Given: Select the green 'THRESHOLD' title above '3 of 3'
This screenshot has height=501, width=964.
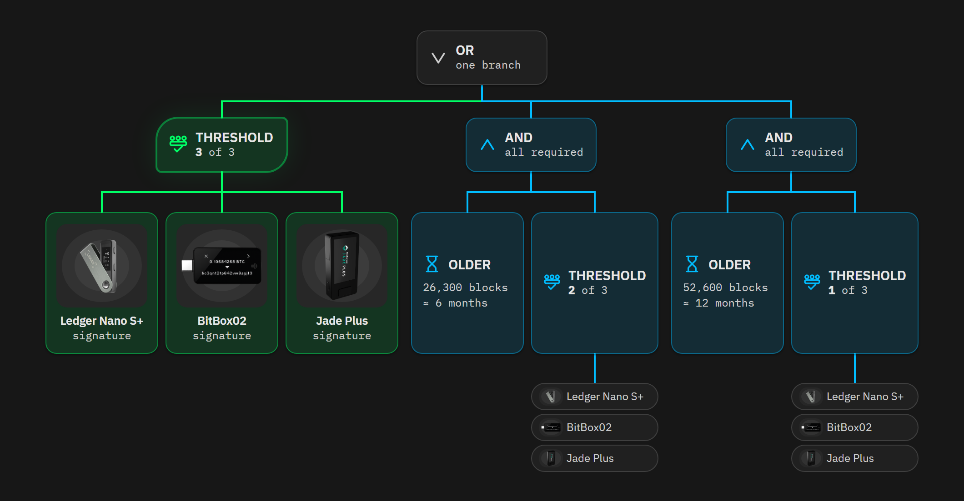Looking at the screenshot, I should point(234,138).
